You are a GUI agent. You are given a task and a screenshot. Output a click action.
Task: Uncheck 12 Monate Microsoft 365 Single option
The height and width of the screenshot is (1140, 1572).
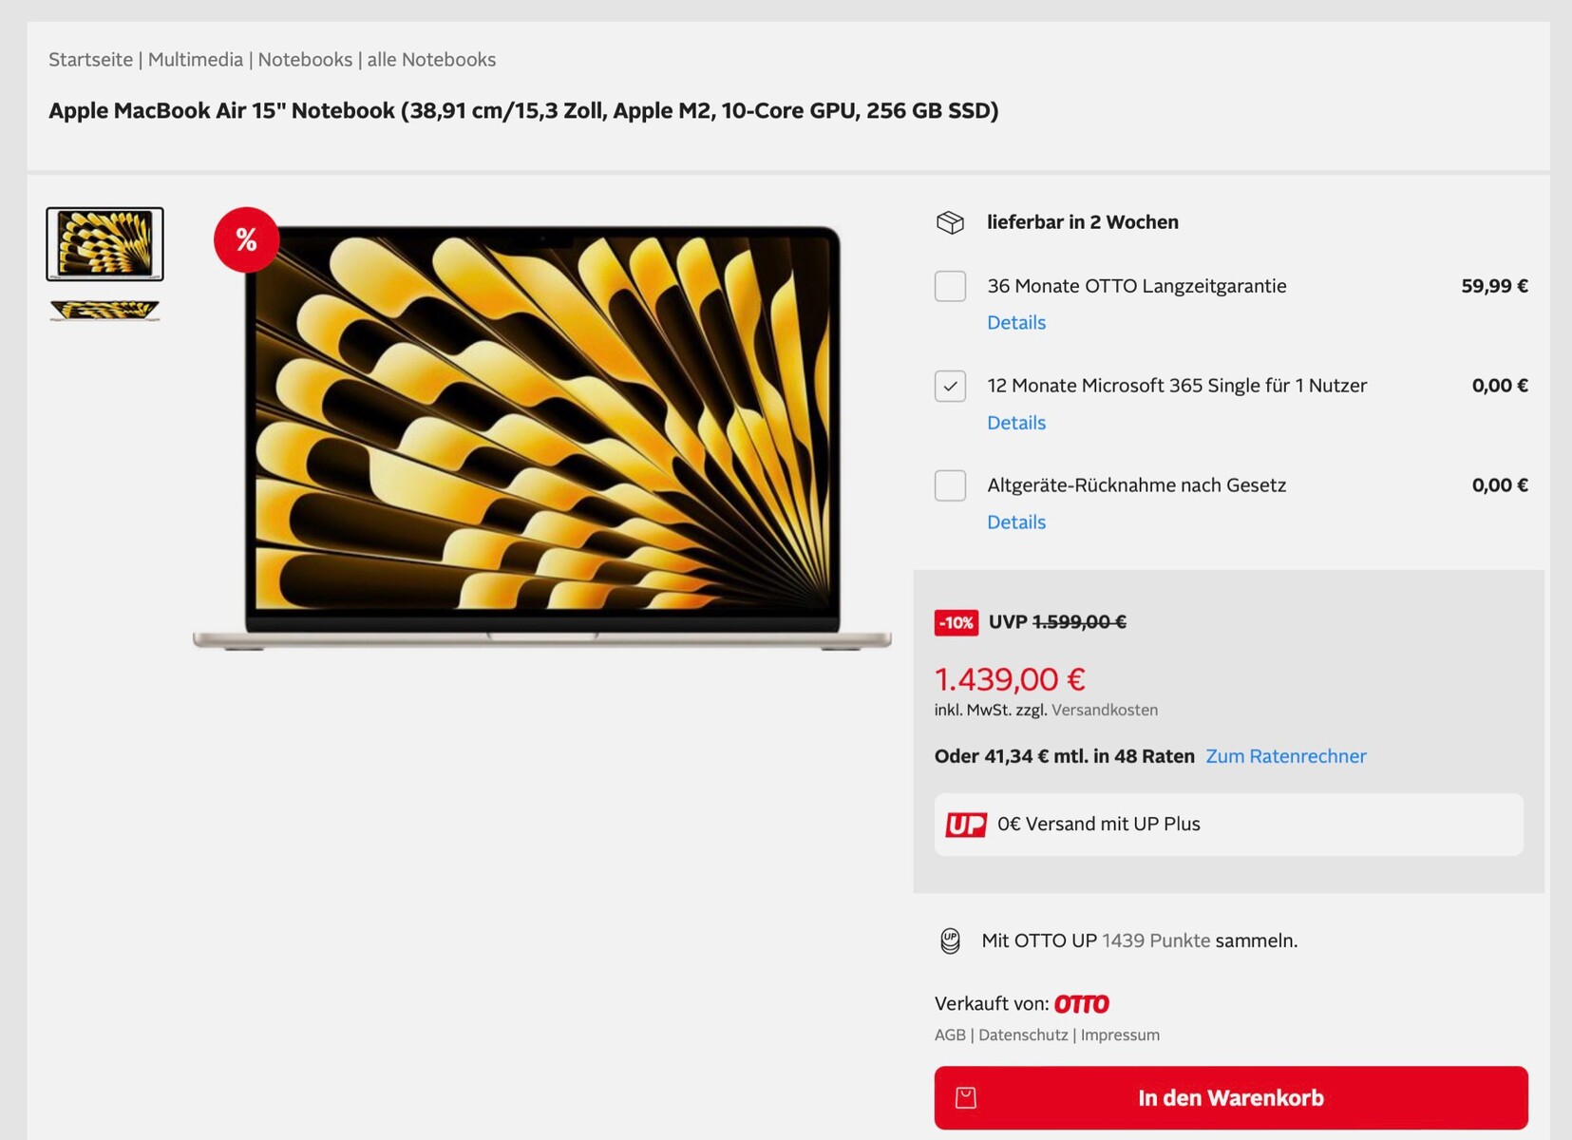[x=950, y=386]
